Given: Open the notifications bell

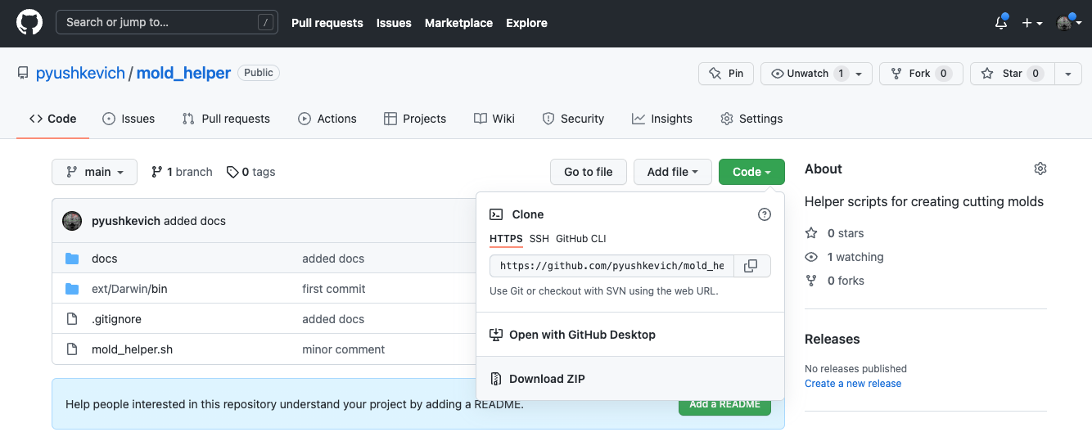Looking at the screenshot, I should click(x=1001, y=22).
